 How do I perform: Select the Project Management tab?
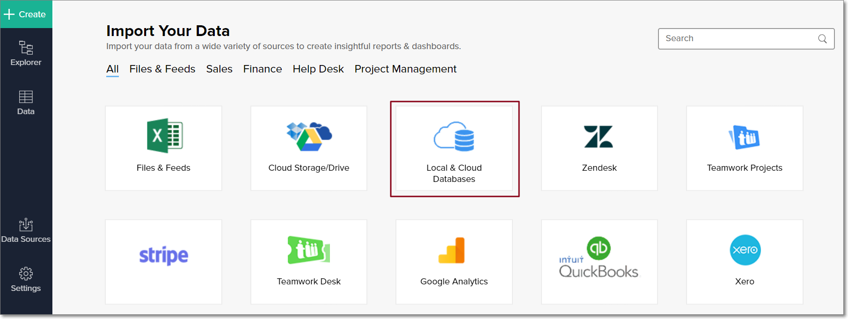coord(405,69)
